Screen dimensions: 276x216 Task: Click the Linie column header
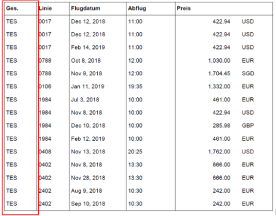tap(45, 8)
